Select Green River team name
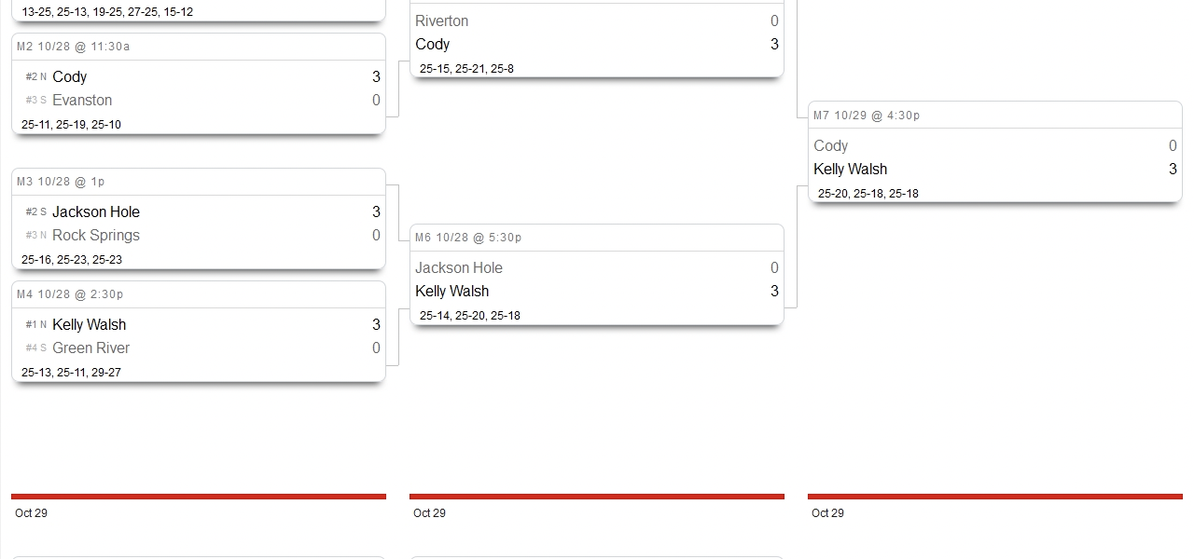 pos(91,348)
